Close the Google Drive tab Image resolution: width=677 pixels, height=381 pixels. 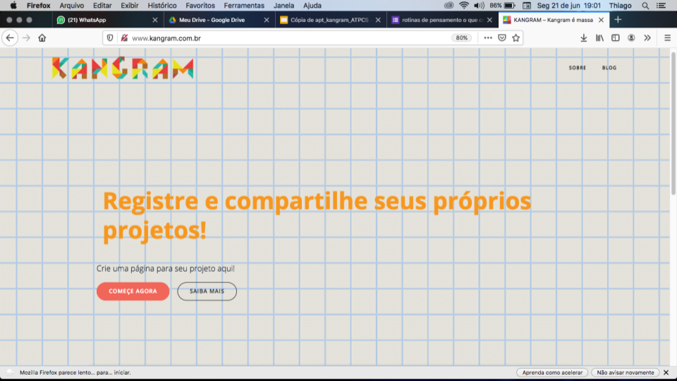click(x=267, y=20)
